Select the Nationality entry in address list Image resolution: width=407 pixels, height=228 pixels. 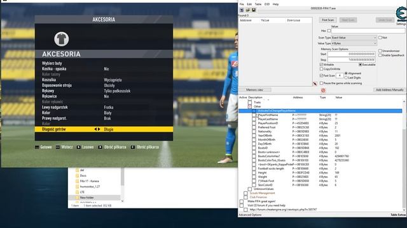[265, 131]
